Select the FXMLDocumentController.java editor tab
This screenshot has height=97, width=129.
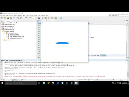tap(46, 21)
